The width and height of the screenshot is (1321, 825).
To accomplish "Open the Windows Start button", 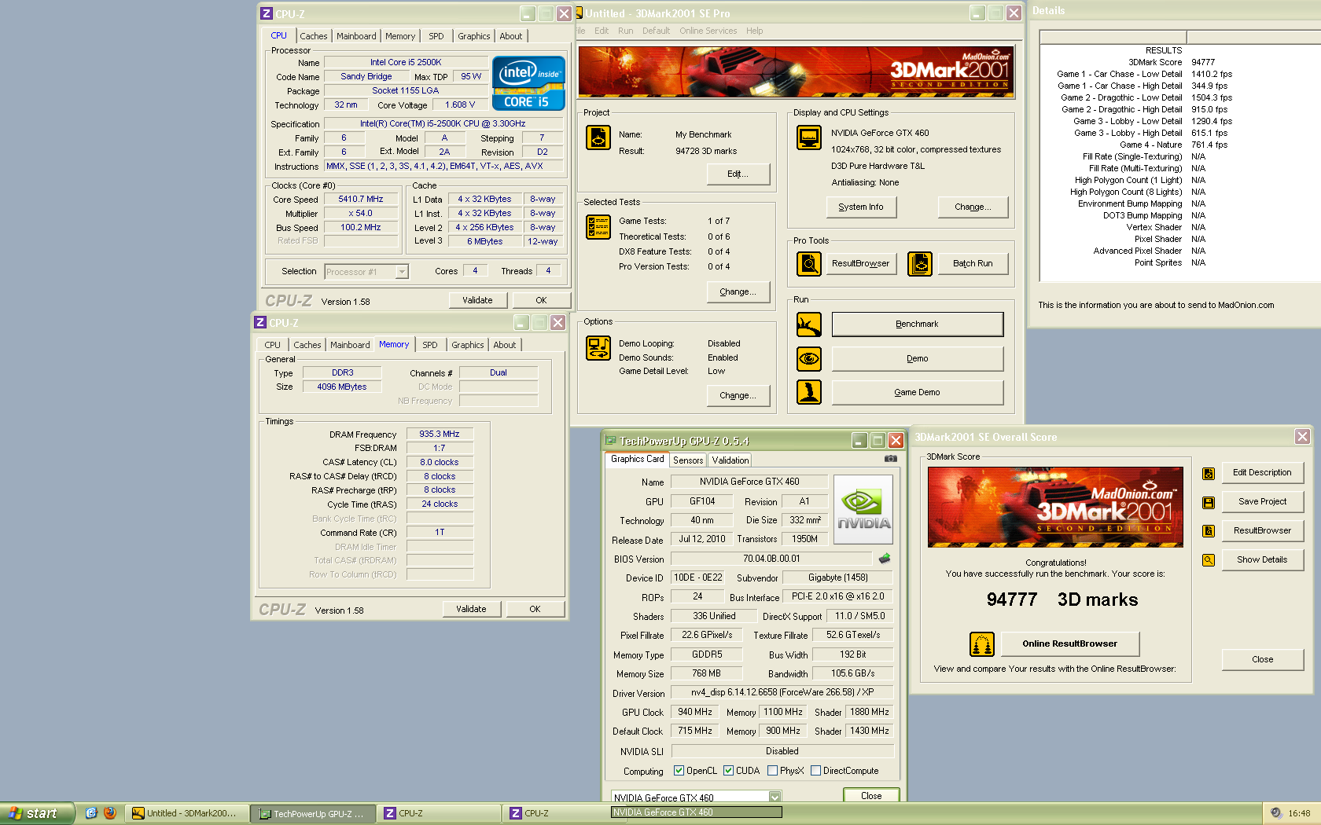I will (x=37, y=813).
